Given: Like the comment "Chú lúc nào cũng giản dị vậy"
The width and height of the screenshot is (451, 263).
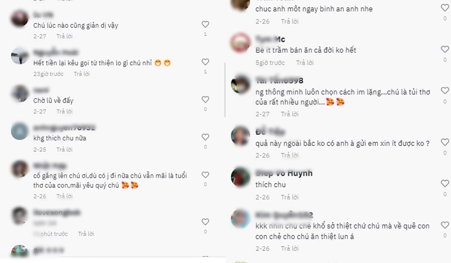Looking at the screenshot, I should pos(205,24).
